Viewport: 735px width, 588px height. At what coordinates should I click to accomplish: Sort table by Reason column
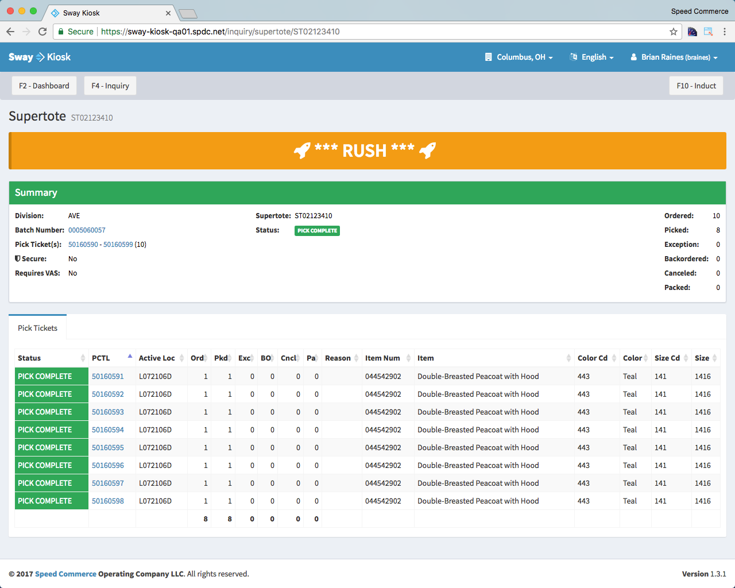click(x=342, y=358)
